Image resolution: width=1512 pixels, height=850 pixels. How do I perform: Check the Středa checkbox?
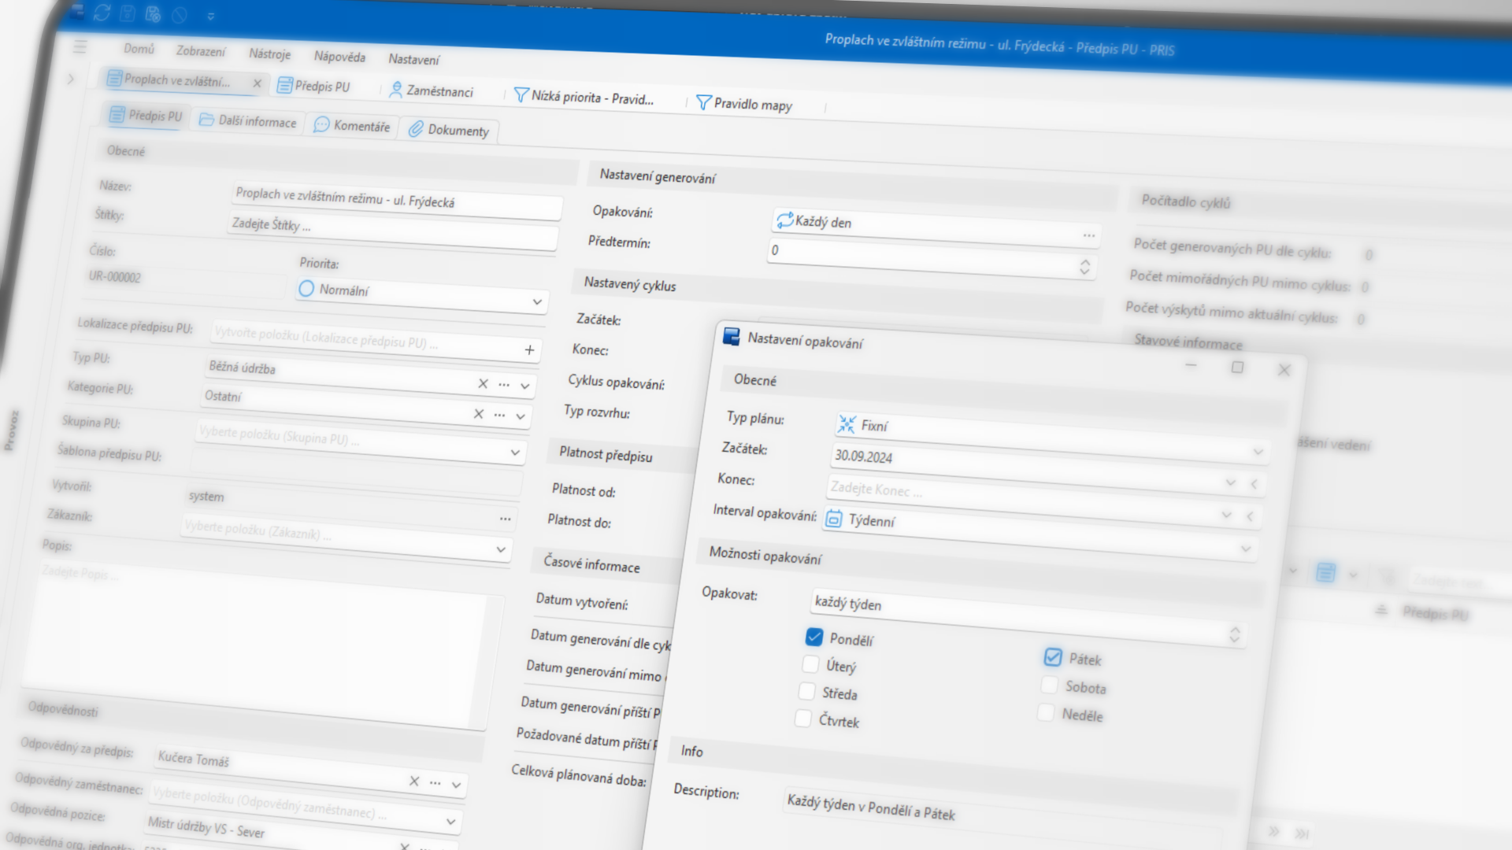(x=806, y=691)
